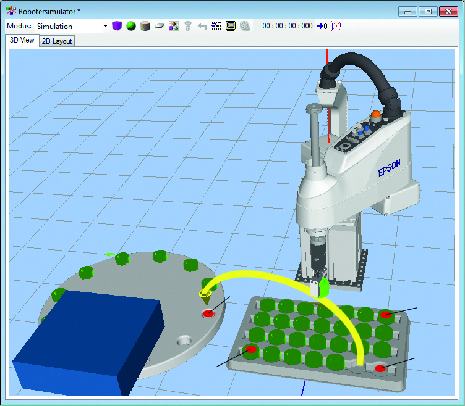The height and width of the screenshot is (406, 465).
Task: Click the multicolored shapes toolbar icon
Action: tap(174, 26)
